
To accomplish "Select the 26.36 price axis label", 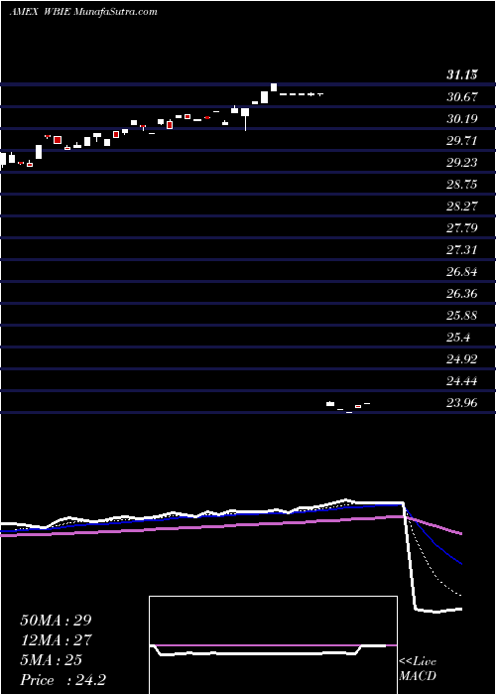I will tap(462, 294).
